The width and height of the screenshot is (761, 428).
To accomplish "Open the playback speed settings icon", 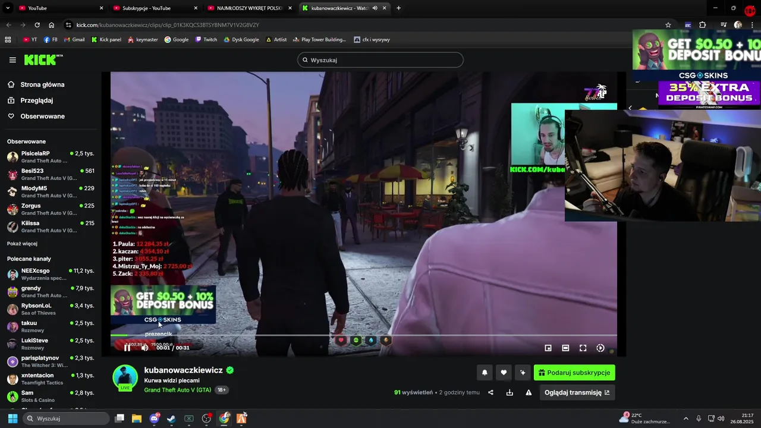I will [600, 348].
